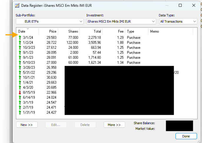Click total value 2,279.18

(95, 38)
